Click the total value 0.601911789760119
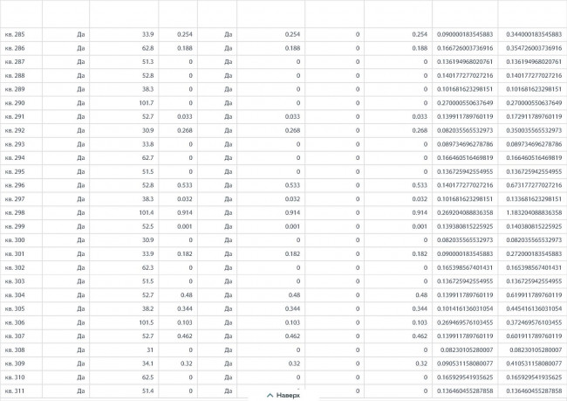 tap(534, 336)
